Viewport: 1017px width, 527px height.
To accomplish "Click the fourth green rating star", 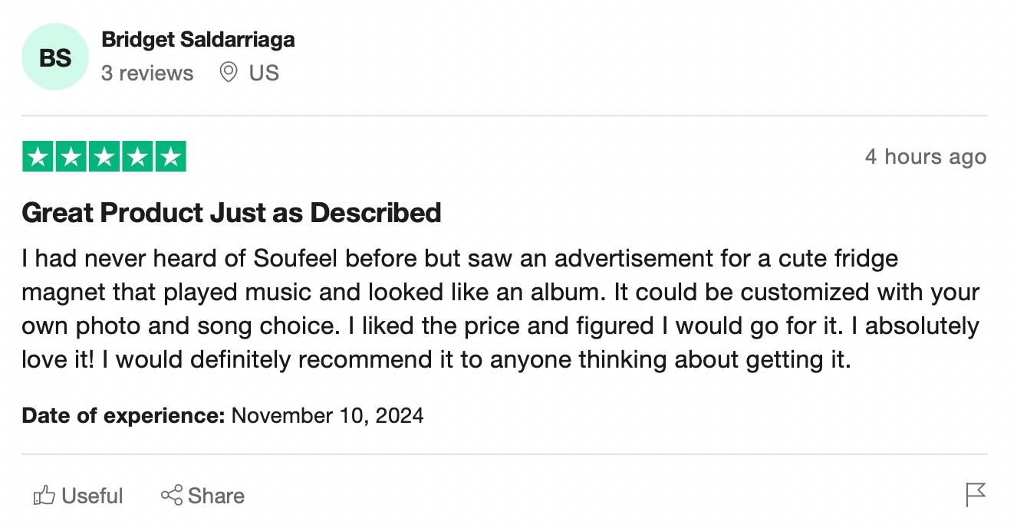I will click(x=137, y=157).
